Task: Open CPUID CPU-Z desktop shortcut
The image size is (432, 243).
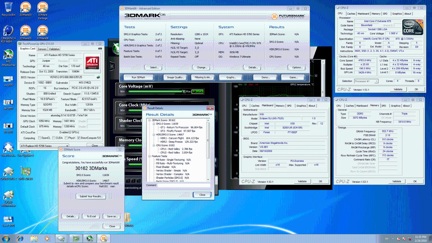Action: tap(8, 173)
